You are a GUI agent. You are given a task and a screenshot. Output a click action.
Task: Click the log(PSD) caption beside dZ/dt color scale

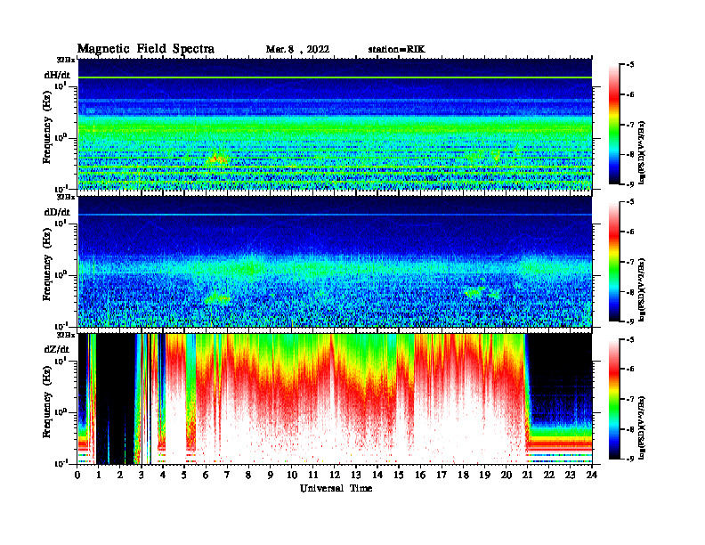click(x=642, y=427)
